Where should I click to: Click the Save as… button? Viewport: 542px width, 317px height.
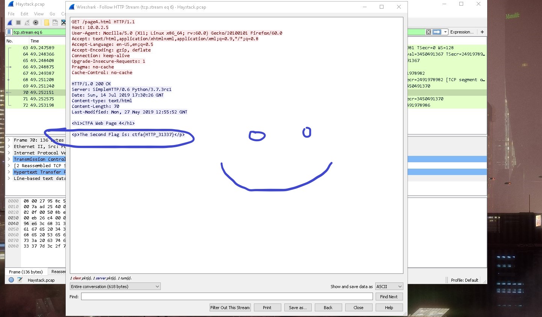coord(298,307)
